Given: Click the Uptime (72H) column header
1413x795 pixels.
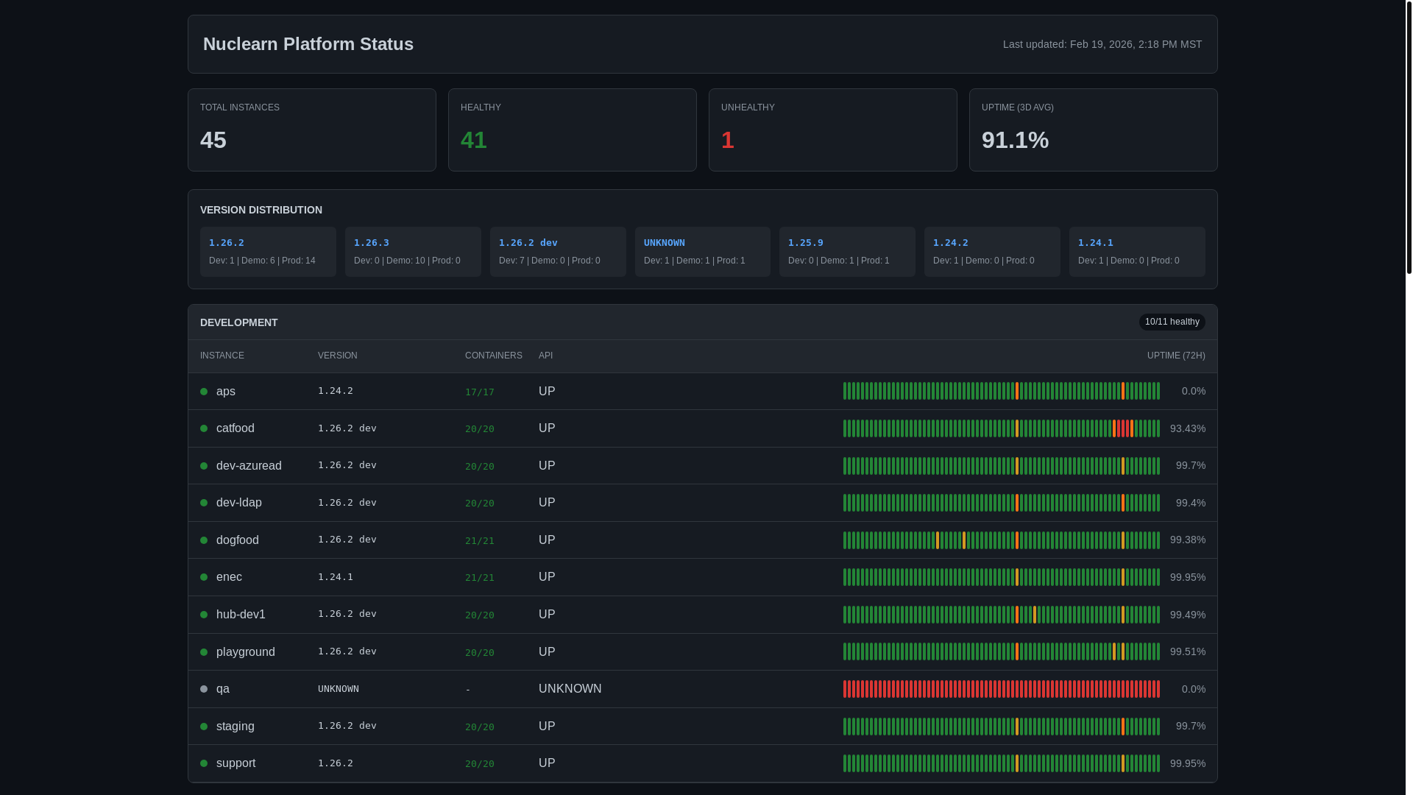Looking at the screenshot, I should pos(1175,356).
